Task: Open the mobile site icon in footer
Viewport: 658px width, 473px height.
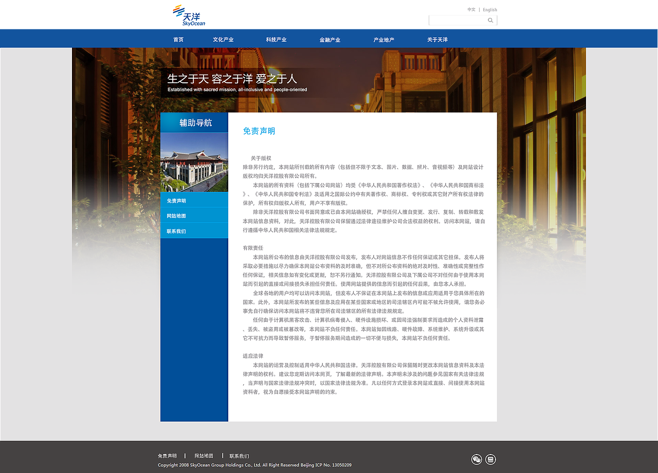Action: tap(490, 460)
